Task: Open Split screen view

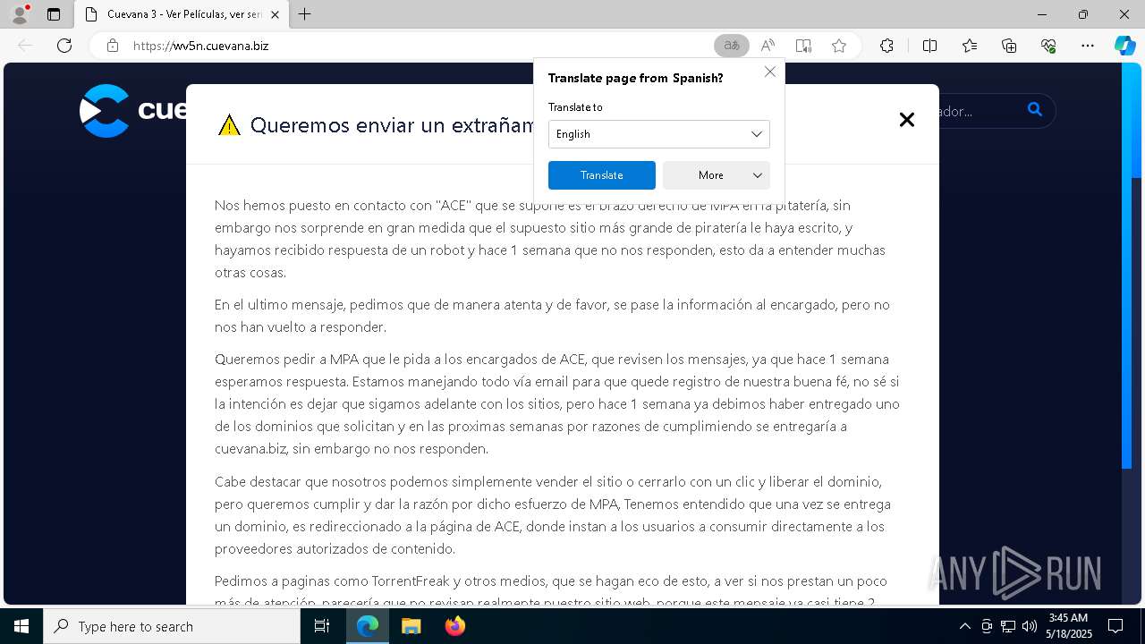Action: coord(929,46)
